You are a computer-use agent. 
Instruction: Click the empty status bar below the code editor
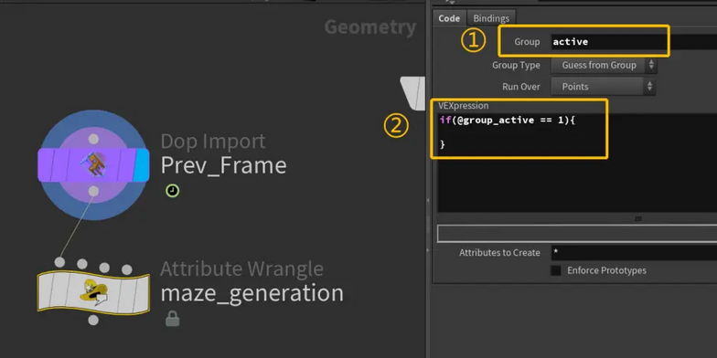tap(577, 234)
